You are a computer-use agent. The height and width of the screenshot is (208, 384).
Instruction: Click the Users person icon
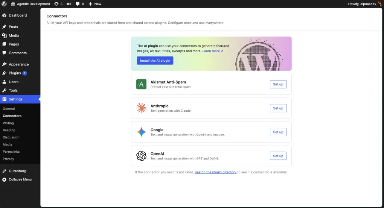point(5,82)
